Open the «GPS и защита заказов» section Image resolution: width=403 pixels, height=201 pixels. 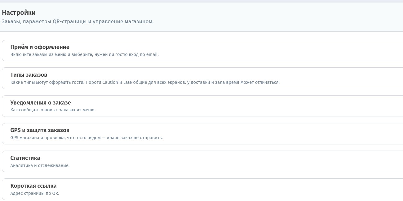202,134
